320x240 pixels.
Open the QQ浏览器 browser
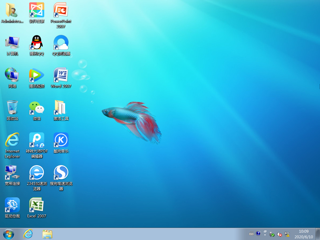(60, 44)
